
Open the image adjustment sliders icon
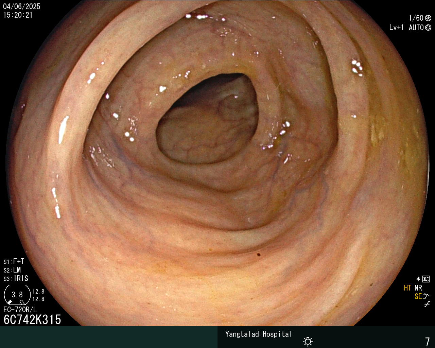click(426, 279)
